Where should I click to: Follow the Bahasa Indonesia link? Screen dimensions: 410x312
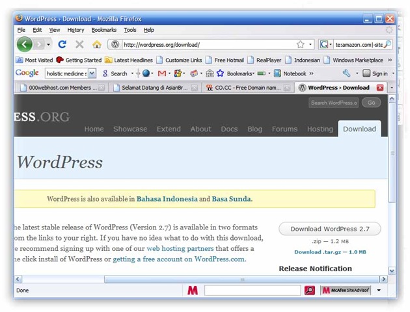point(167,199)
